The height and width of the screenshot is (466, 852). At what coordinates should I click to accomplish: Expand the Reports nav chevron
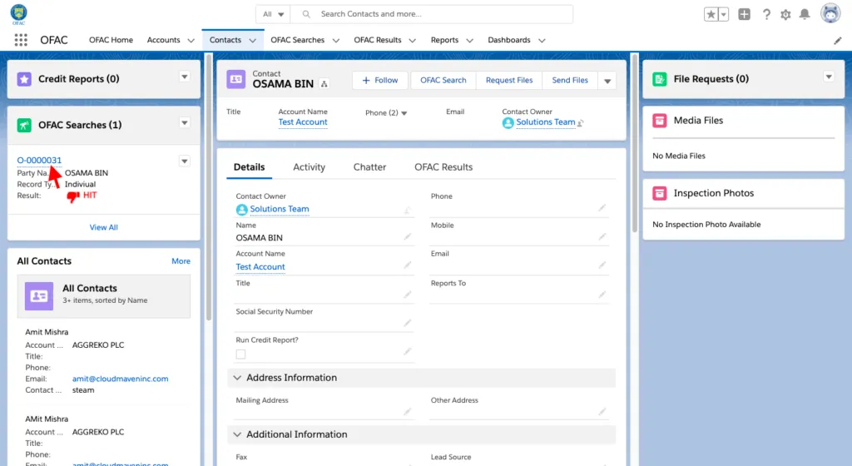469,41
